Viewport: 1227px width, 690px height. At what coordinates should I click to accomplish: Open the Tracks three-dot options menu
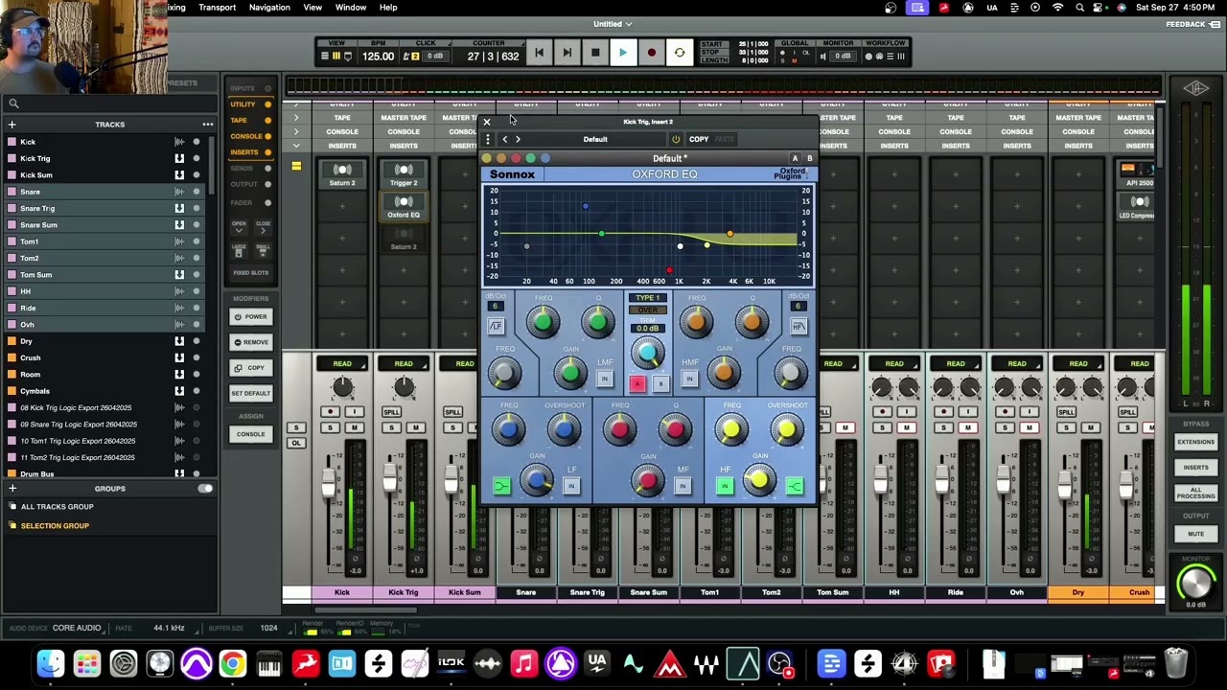[x=207, y=125]
